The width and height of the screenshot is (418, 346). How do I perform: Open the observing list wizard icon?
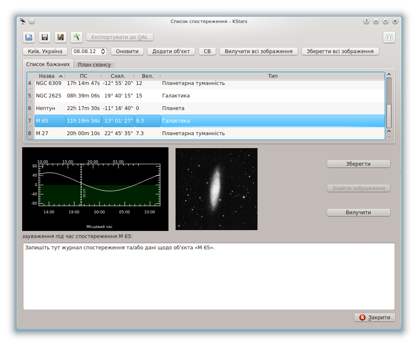click(x=76, y=37)
